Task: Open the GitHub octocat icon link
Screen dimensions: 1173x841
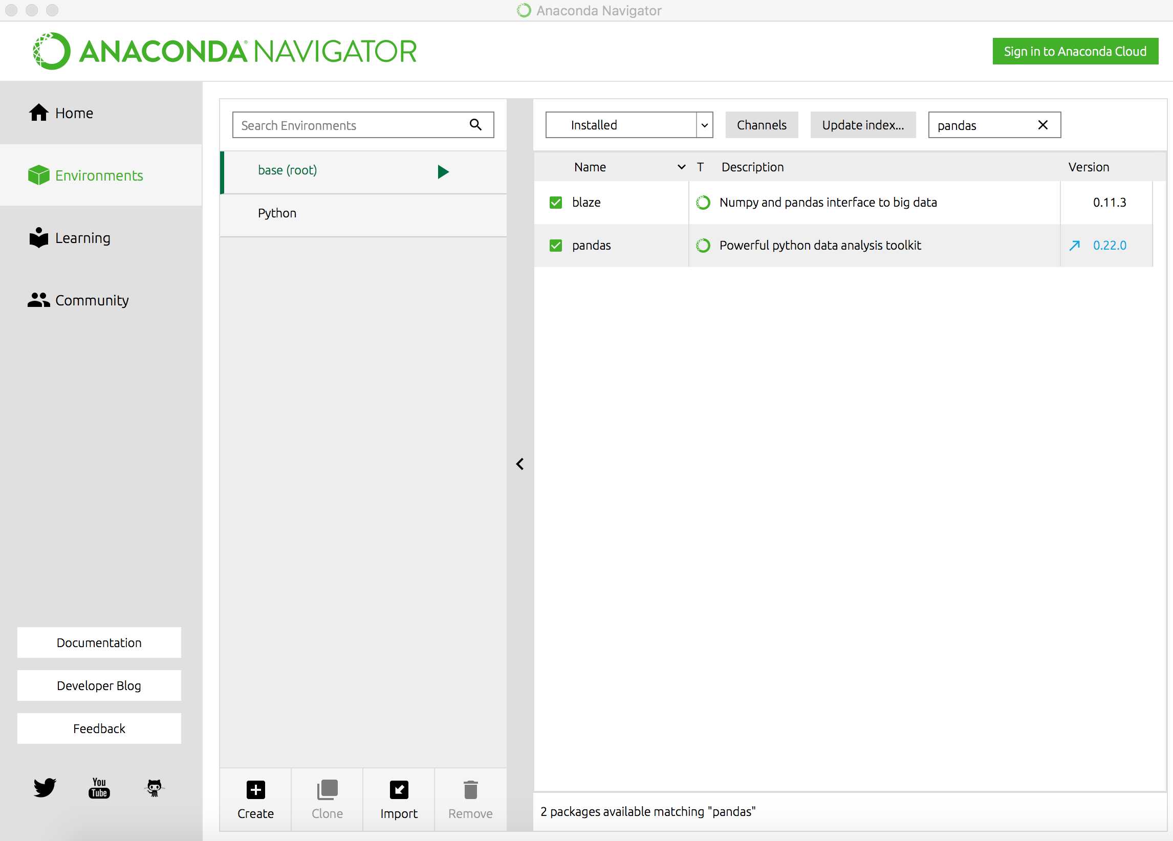Action: [154, 787]
